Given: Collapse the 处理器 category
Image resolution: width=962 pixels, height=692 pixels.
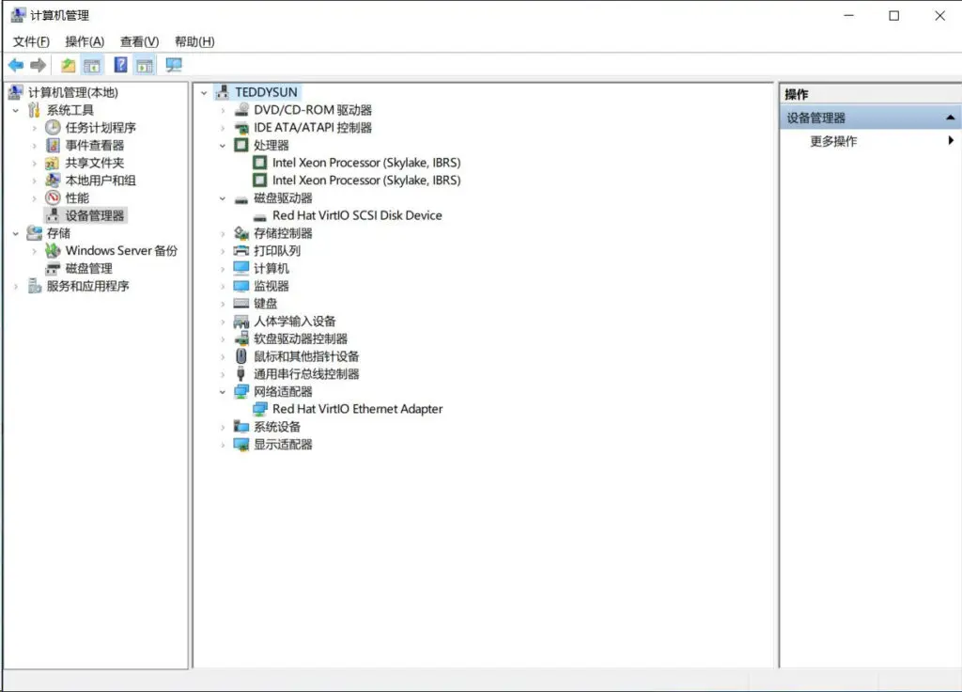Looking at the screenshot, I should point(223,146).
